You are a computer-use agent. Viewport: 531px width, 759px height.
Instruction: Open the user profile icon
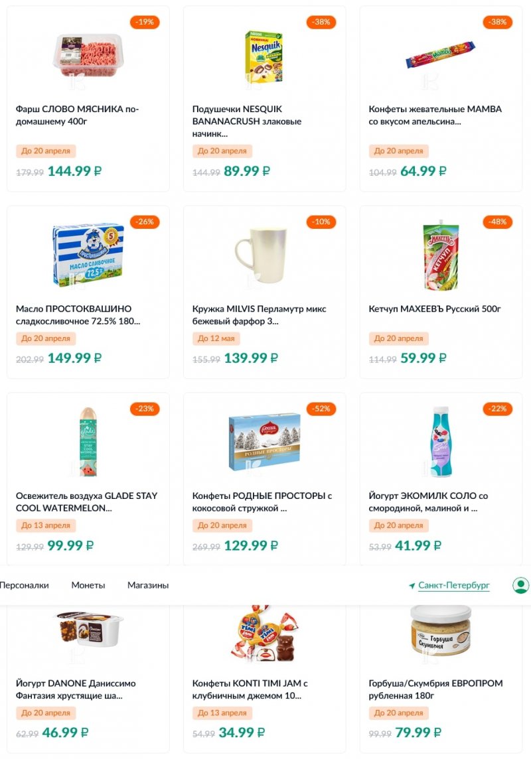tap(520, 585)
